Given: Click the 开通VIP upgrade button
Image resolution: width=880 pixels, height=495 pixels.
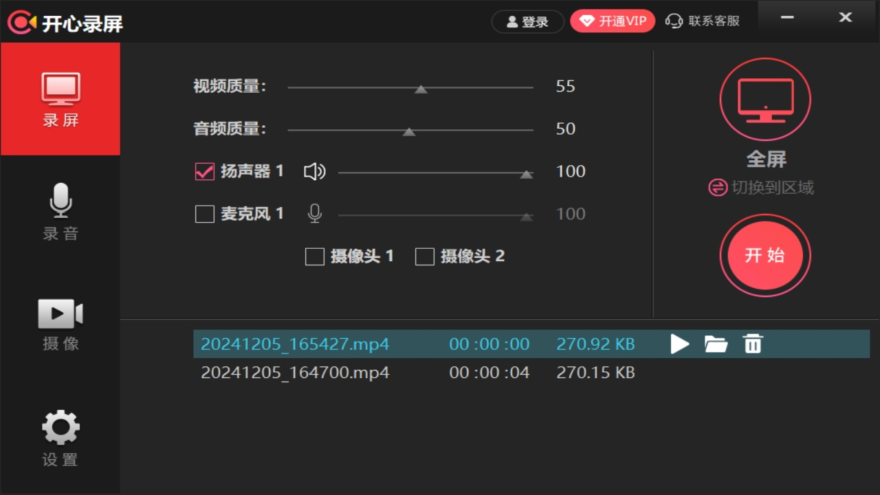Looking at the screenshot, I should point(612,21).
